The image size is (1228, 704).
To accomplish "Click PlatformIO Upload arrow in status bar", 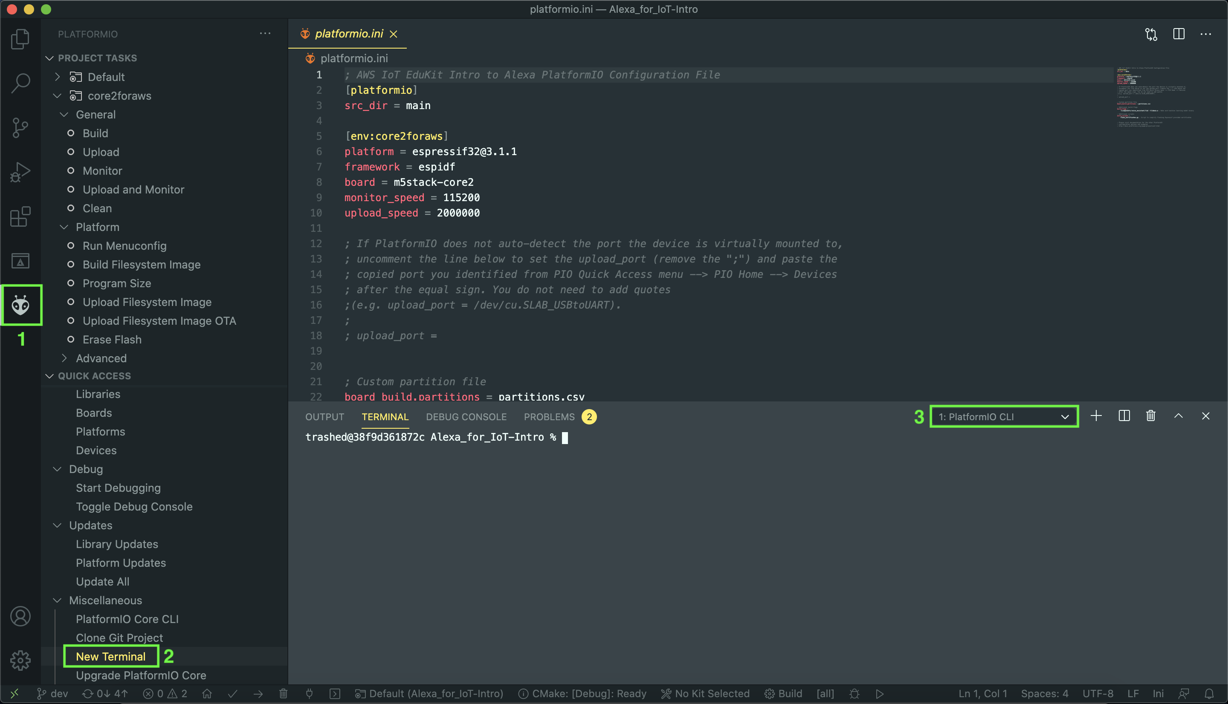I will 258,694.
